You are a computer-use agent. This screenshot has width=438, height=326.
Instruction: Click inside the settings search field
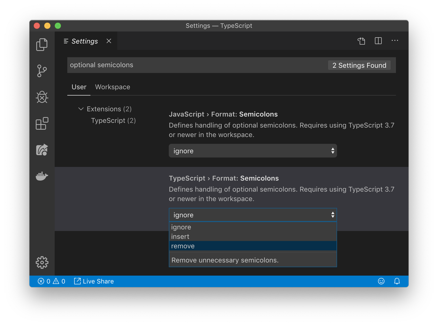(x=184, y=65)
